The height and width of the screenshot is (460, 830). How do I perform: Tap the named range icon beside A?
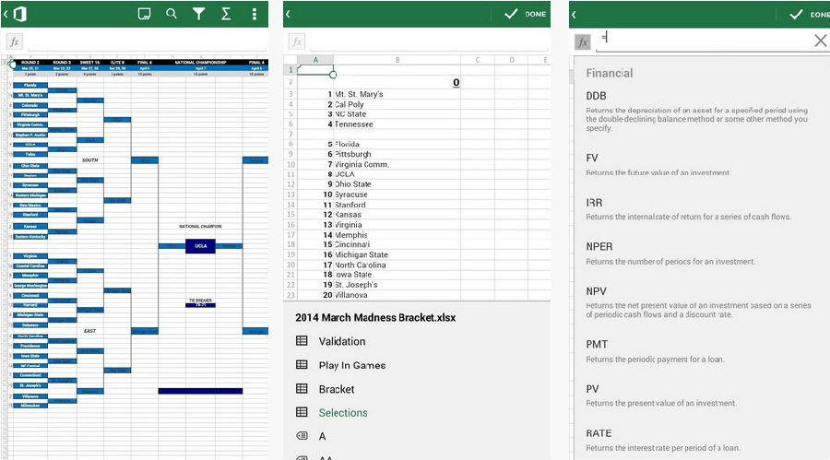click(302, 437)
